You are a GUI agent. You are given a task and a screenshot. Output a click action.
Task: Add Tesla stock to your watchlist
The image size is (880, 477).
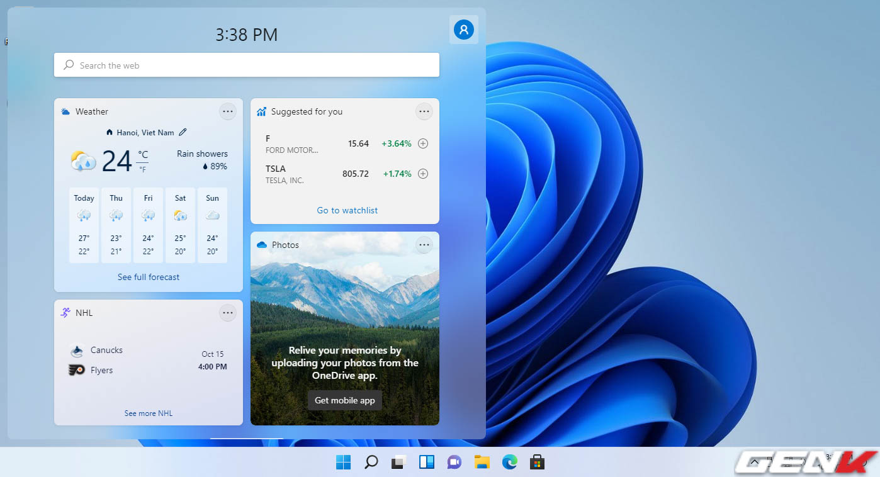(x=423, y=174)
